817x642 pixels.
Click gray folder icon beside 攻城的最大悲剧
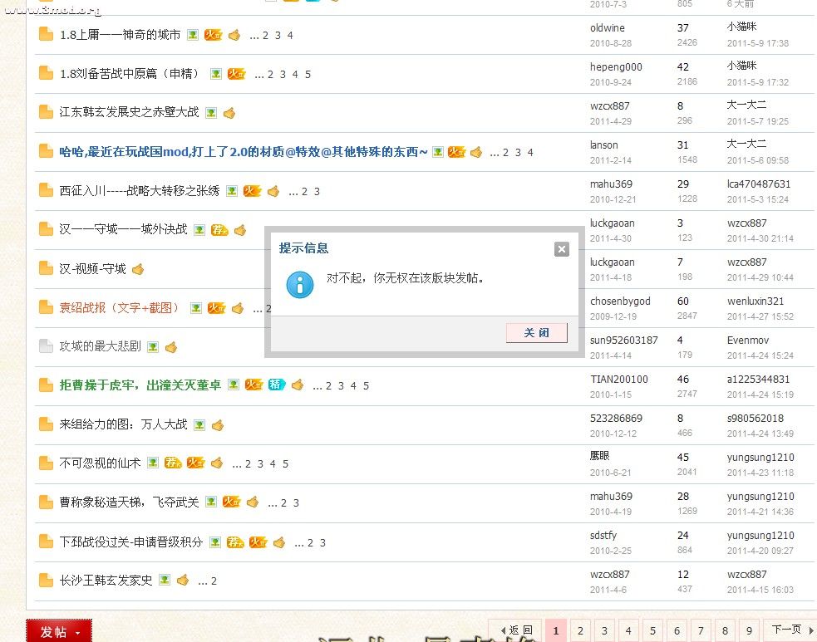pyautogui.click(x=46, y=346)
